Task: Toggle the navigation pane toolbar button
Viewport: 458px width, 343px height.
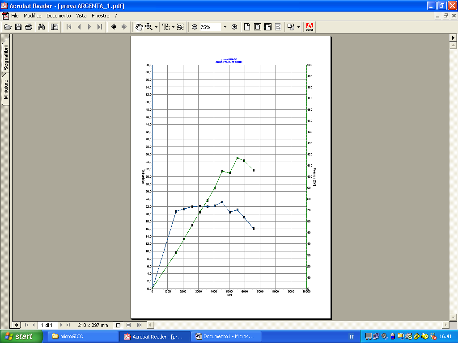Action: tap(55, 27)
